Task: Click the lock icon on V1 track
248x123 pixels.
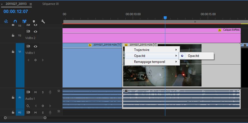Action: pyautogui.click(x=13, y=51)
